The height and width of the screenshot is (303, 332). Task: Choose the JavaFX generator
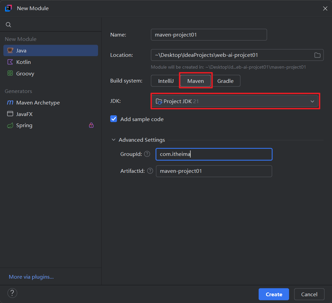pos(51,114)
